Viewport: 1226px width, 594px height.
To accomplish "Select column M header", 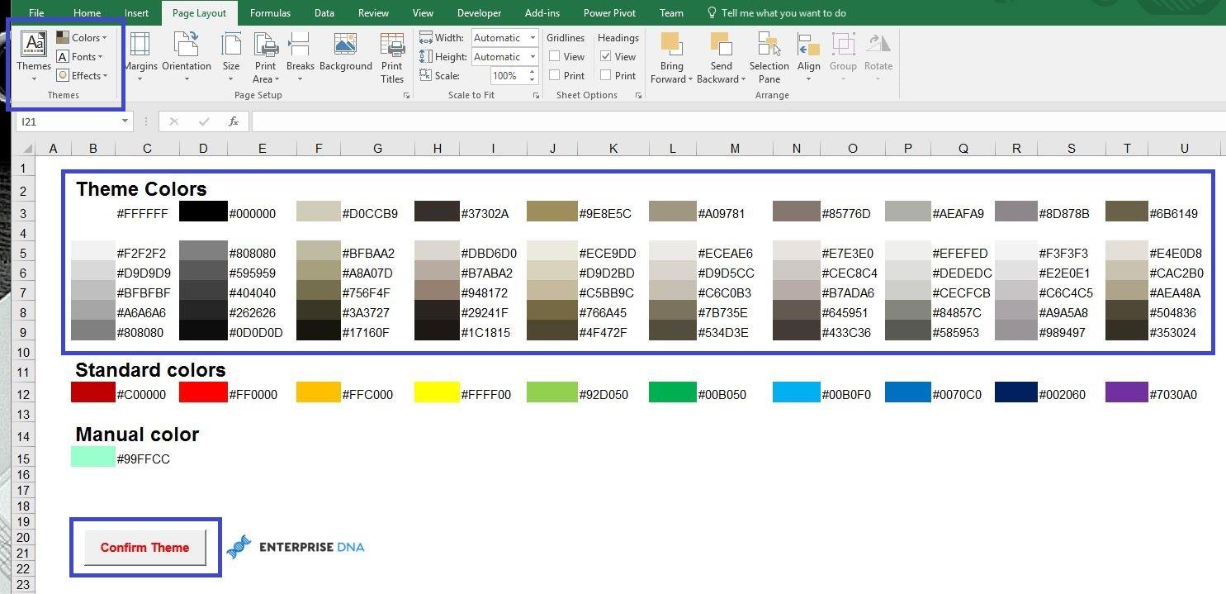I will (x=735, y=149).
